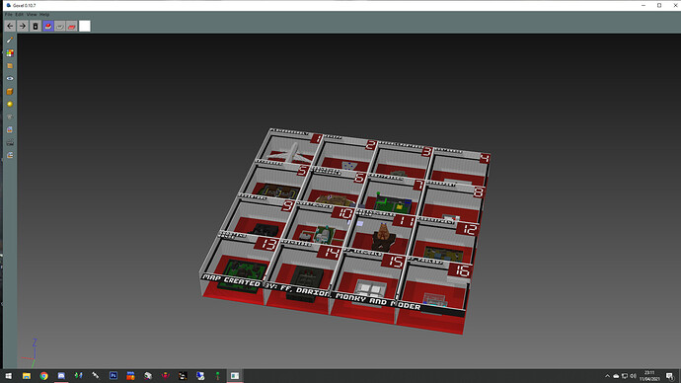Open the Cameras panel in the left sidebar
Image resolution: width=681 pixels, height=383 pixels.
10,117
